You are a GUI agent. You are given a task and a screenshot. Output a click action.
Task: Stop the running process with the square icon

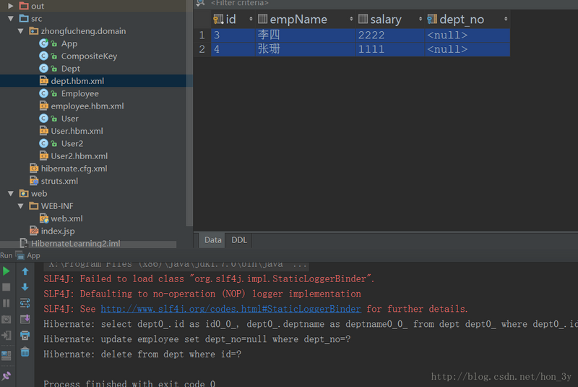[x=7, y=287]
